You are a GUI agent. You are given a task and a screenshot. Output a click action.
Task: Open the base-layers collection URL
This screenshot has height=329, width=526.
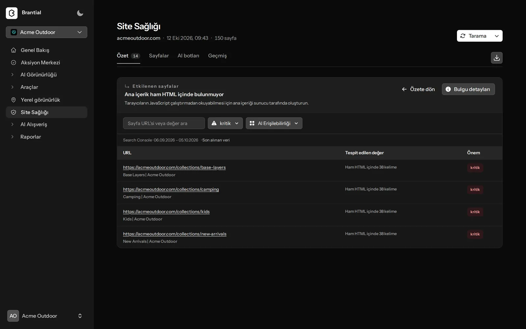click(x=174, y=167)
